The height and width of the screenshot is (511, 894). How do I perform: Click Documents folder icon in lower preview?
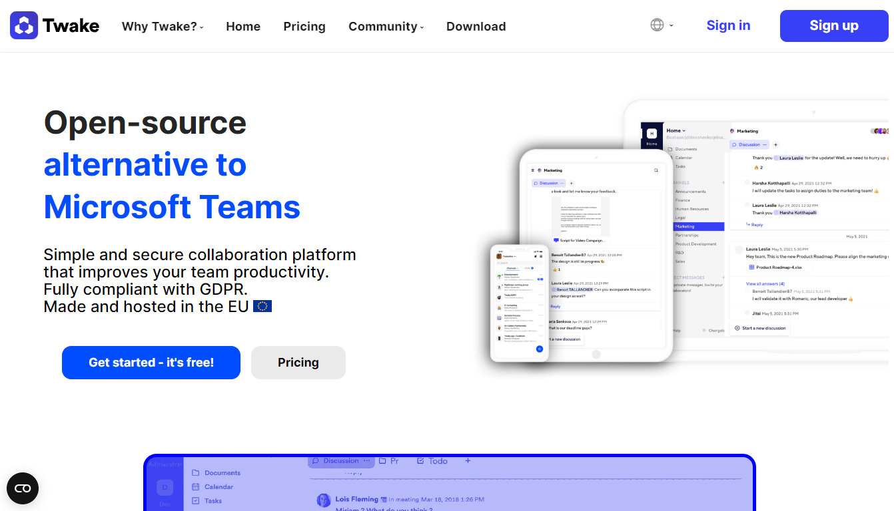(196, 472)
